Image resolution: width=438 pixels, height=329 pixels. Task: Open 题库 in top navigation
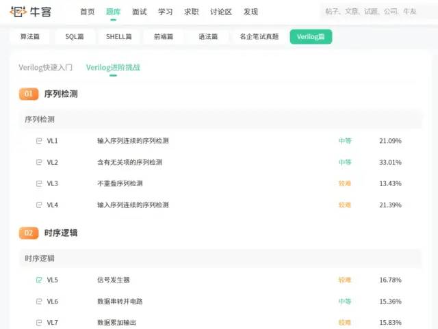[113, 12]
